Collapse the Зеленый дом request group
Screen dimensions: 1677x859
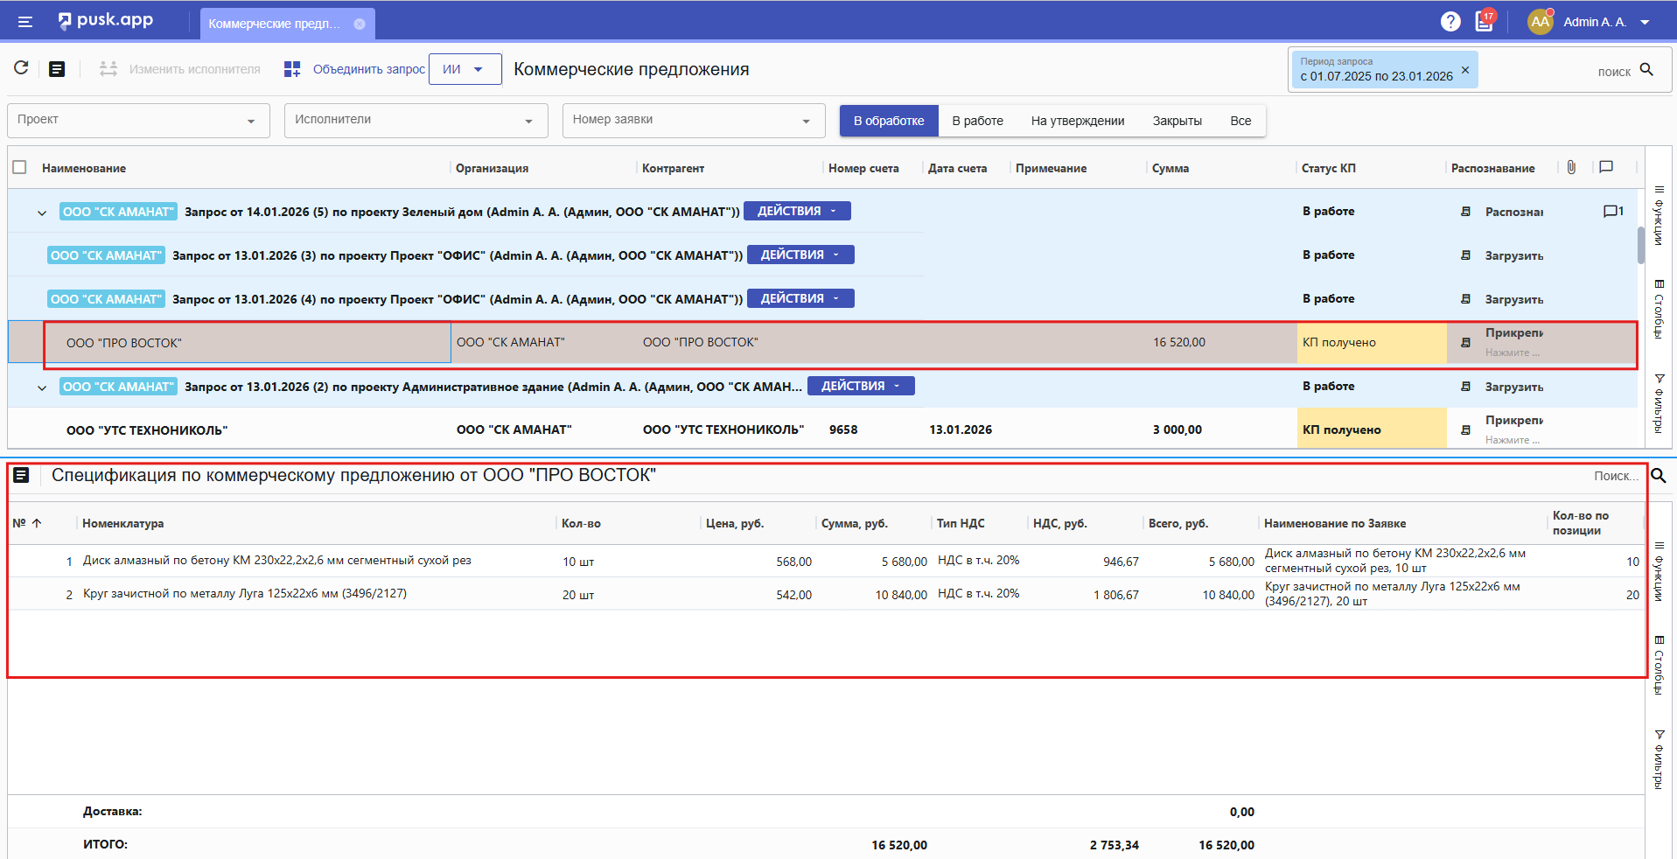42,213
